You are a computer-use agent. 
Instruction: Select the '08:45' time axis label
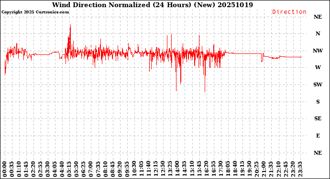coord(112,169)
